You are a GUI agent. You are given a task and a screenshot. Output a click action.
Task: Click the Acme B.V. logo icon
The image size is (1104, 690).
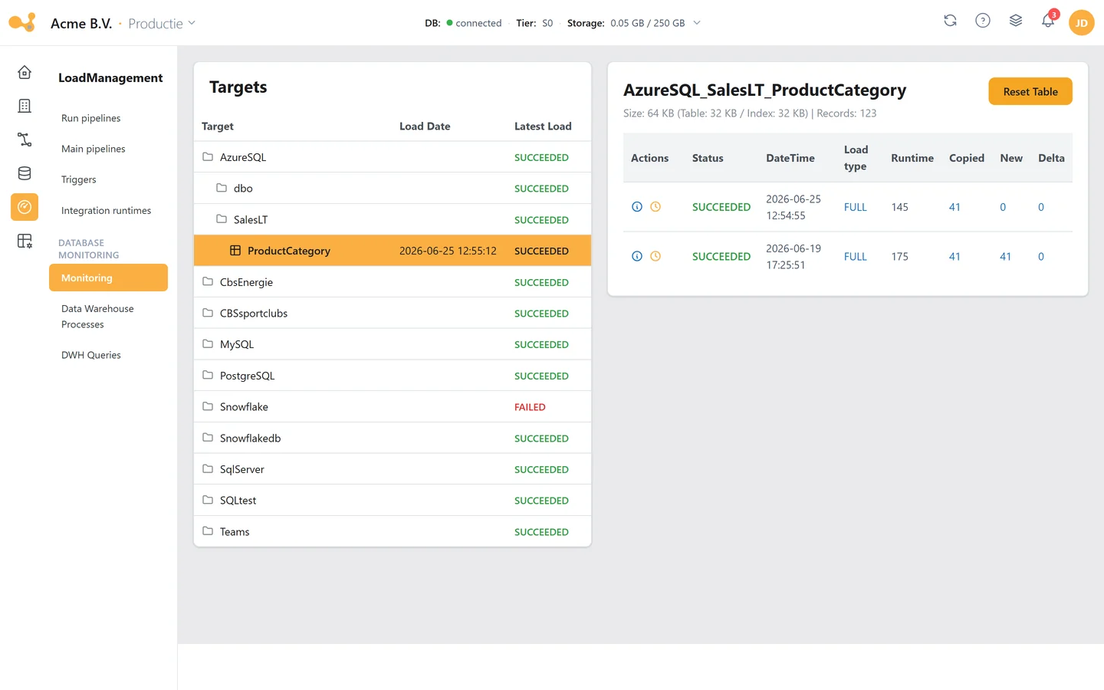click(22, 22)
